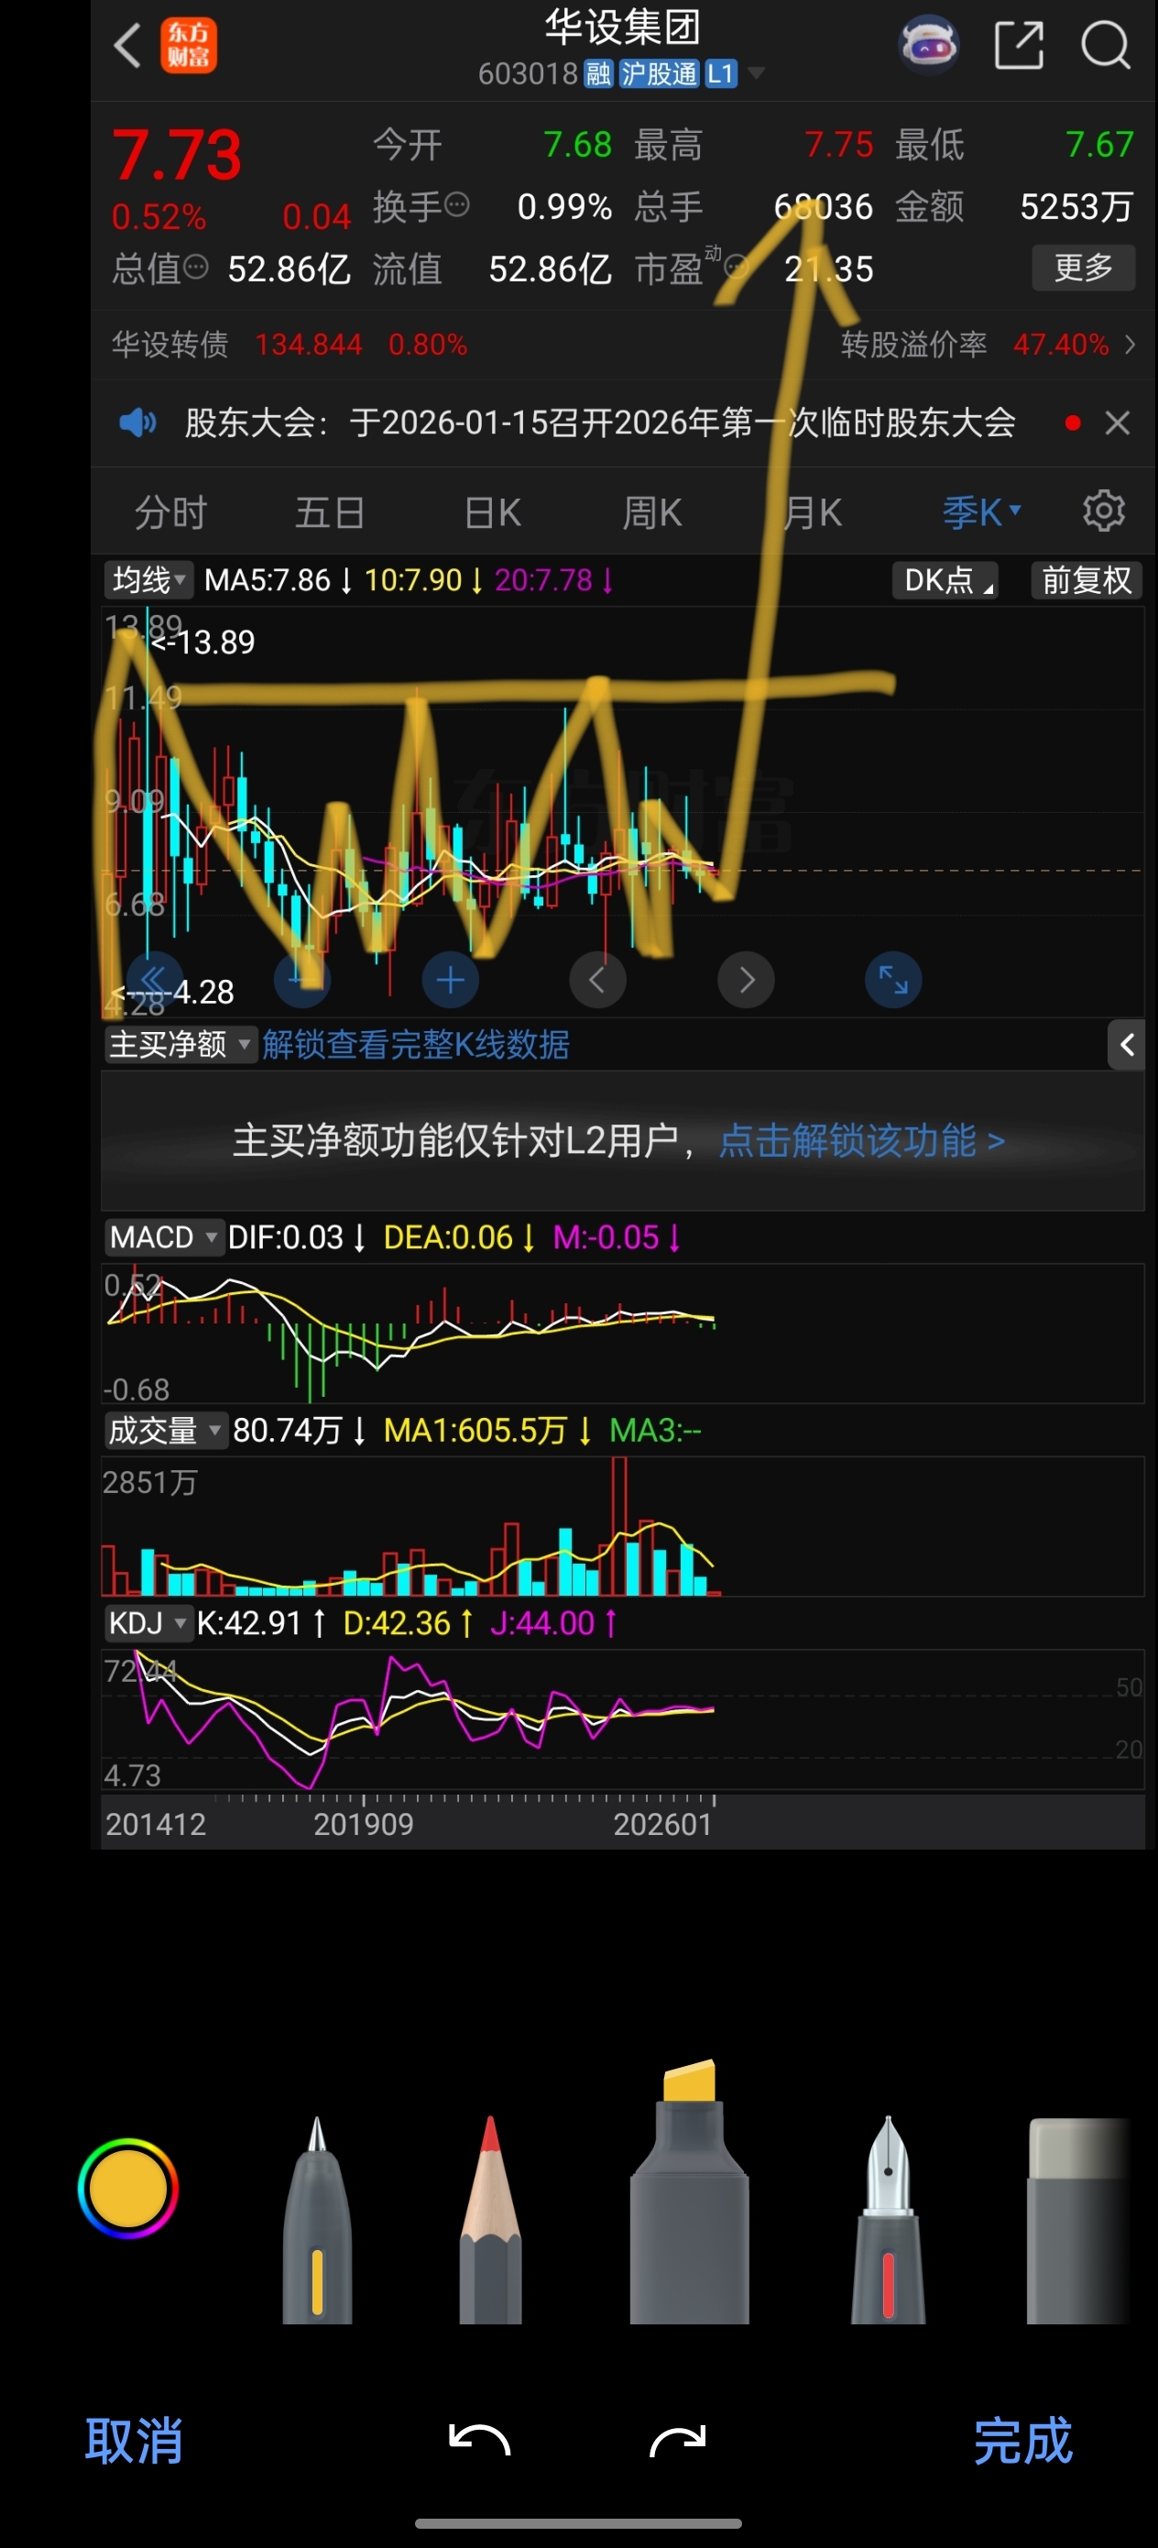
Task: Open the DK点 dropdown
Action: pos(945,579)
